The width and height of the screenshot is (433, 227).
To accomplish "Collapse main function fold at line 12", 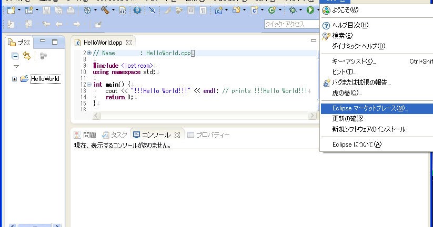I will click(89, 85).
